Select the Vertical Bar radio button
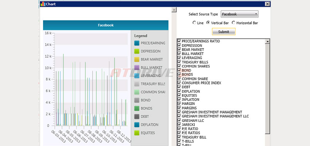 [x=208, y=23]
